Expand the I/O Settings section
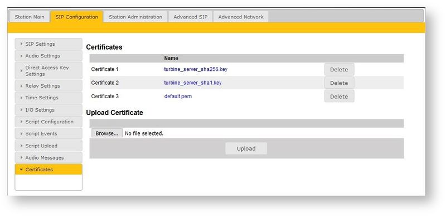 point(49,110)
